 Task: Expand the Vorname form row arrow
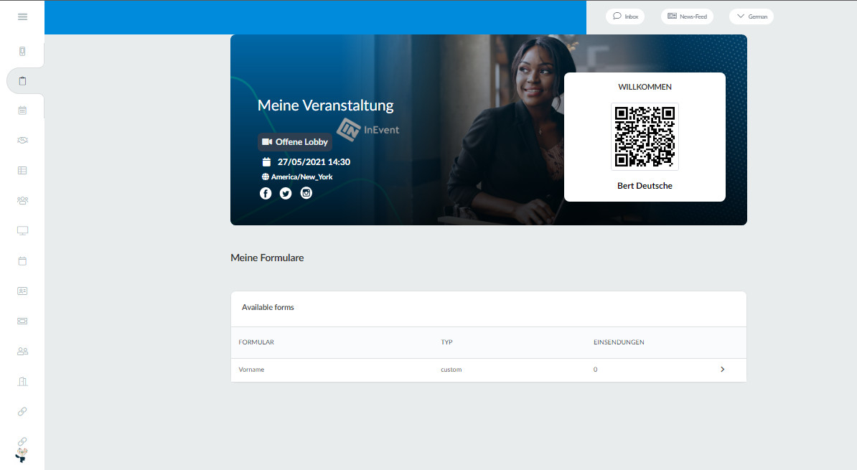point(723,370)
